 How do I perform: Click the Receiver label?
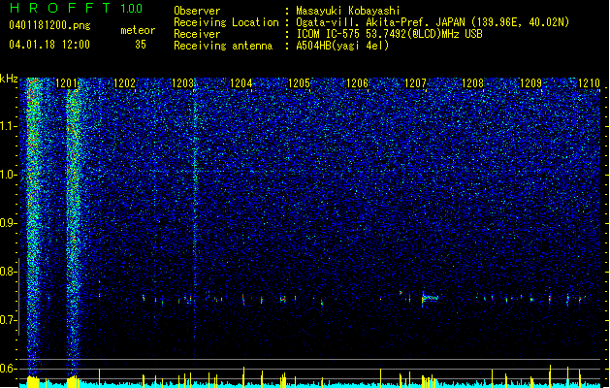coord(197,34)
